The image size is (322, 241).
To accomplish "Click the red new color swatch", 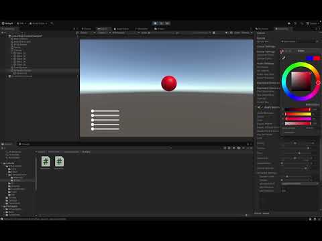I will (317, 58).
